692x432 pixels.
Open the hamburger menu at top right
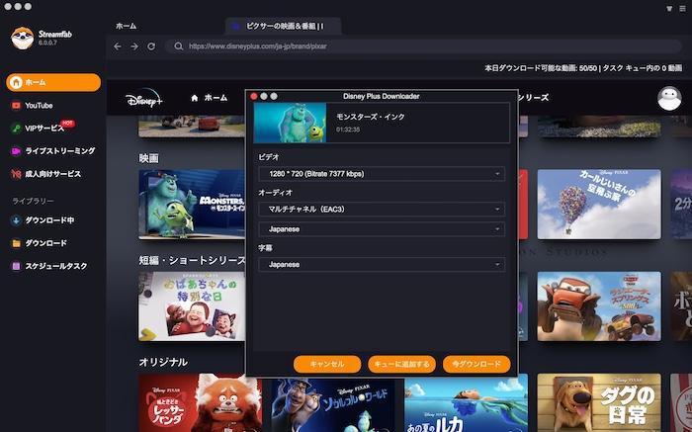coord(684,8)
